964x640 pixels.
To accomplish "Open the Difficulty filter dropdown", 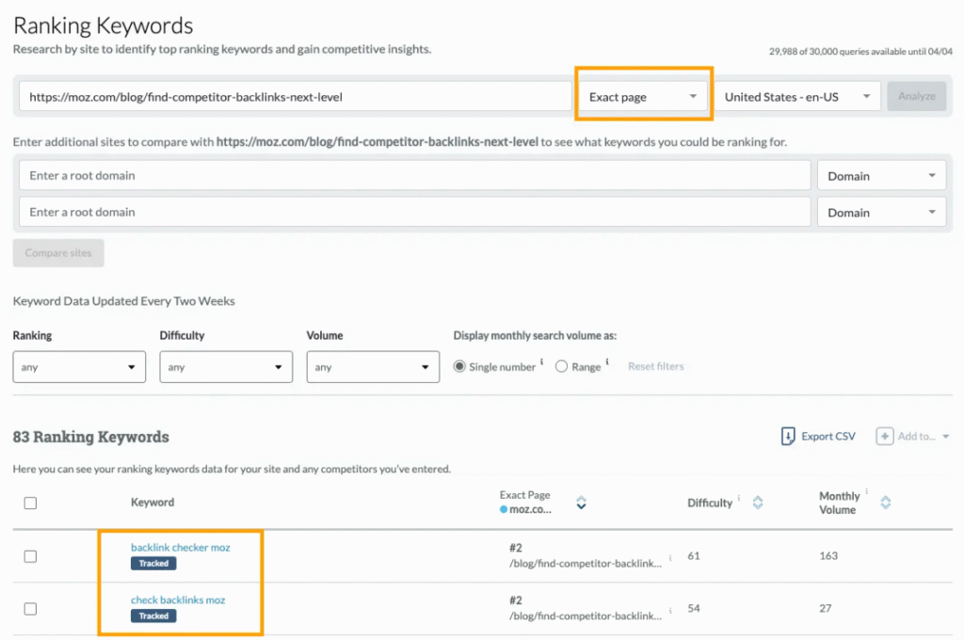I will (226, 367).
